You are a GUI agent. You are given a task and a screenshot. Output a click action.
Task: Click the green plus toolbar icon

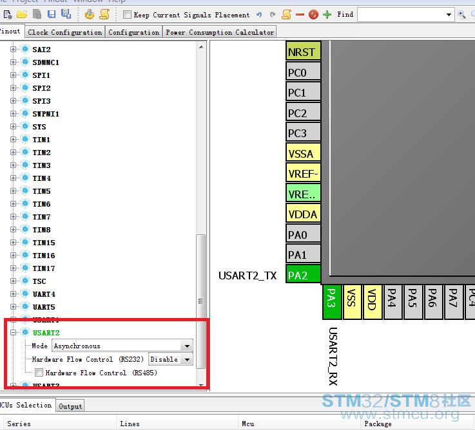tap(327, 15)
